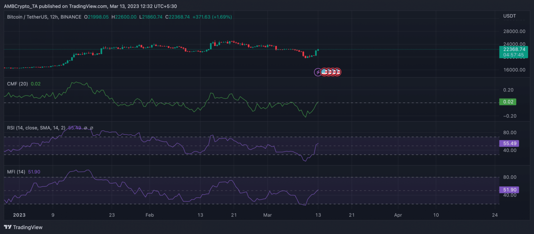Click the leftmost US flag event icon
Viewport: 534px width, 234px height.
(x=324, y=72)
